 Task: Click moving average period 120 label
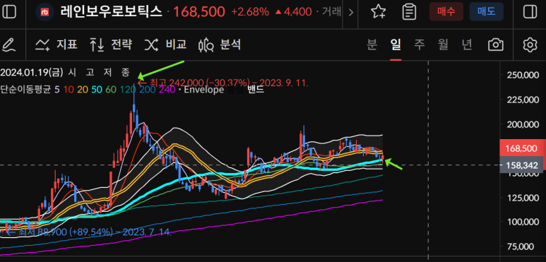point(127,90)
